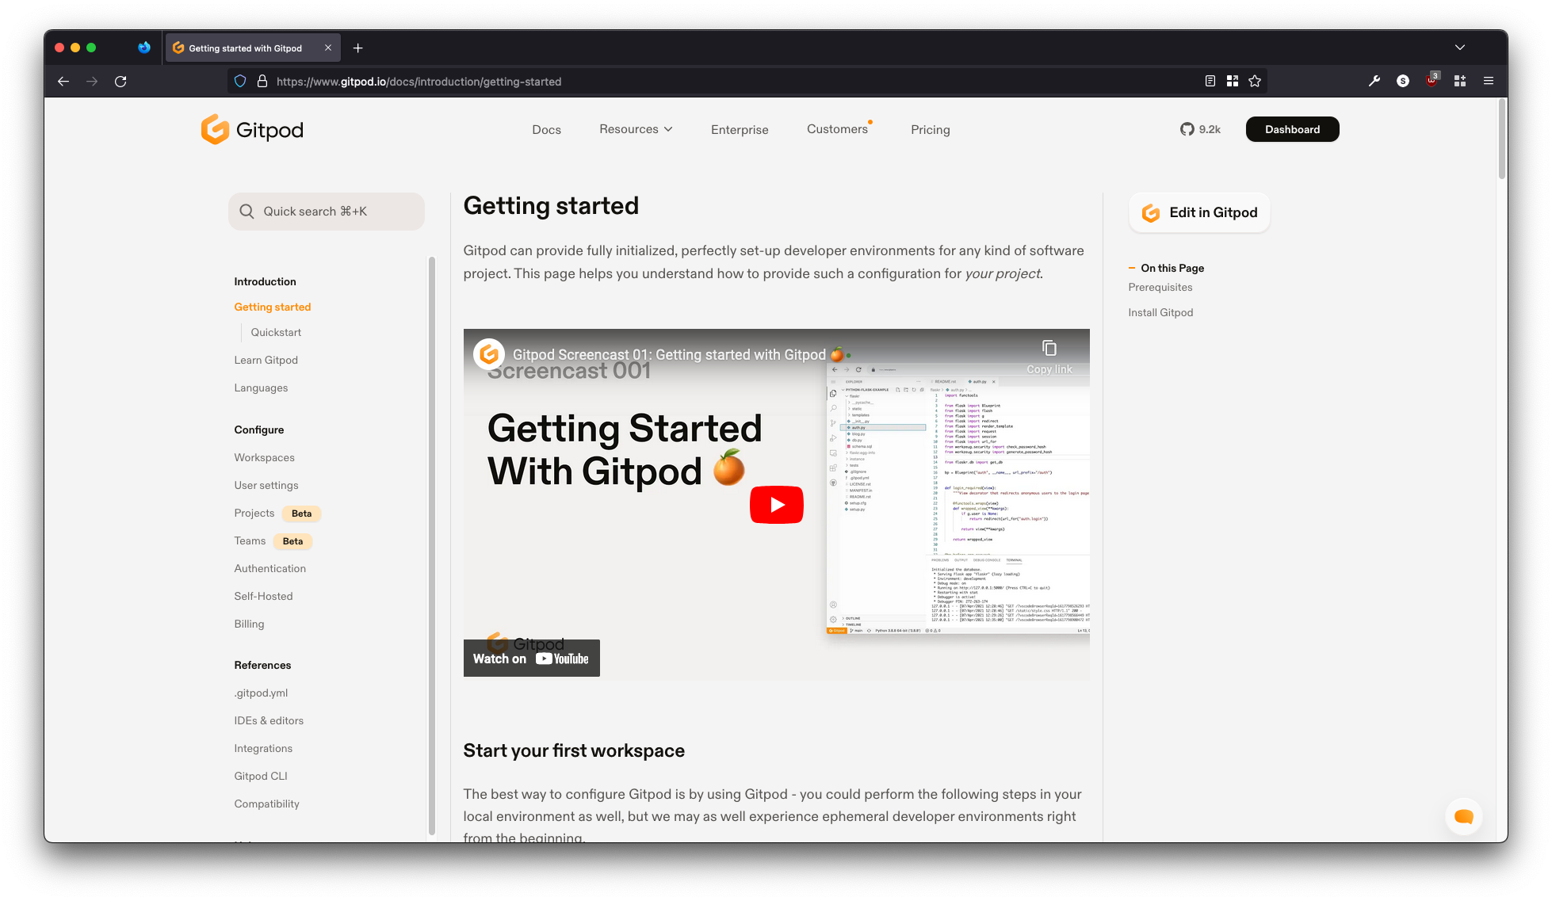Open the Pricing page
This screenshot has height=901, width=1552.
tap(930, 129)
